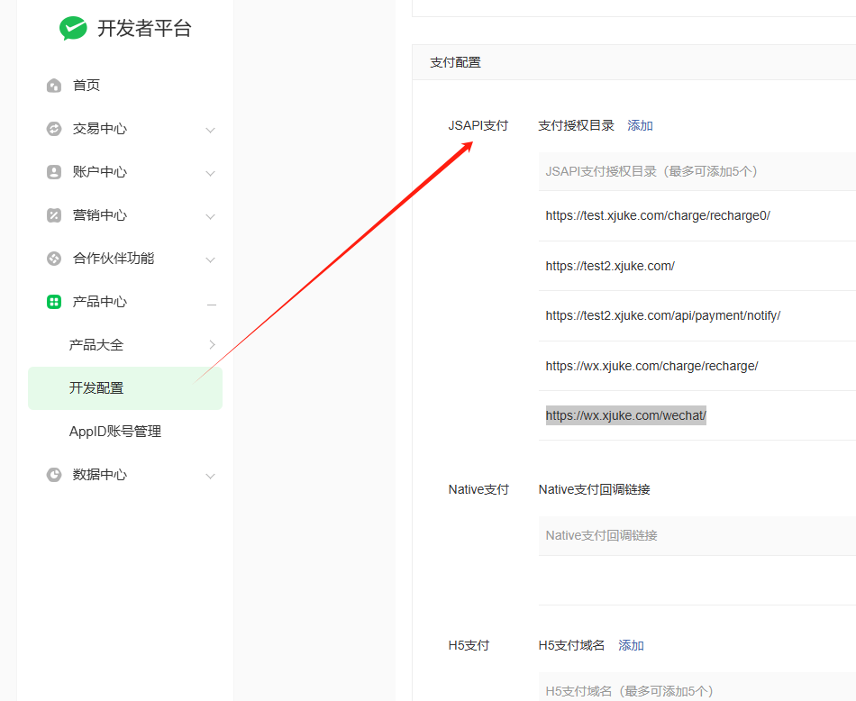
Task: Click the green 产品中心 grid icon
Action: pyautogui.click(x=54, y=302)
